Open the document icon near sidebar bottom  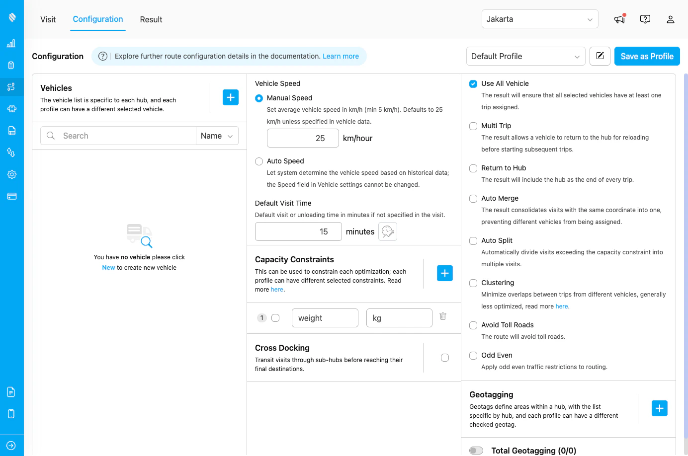[x=11, y=392]
